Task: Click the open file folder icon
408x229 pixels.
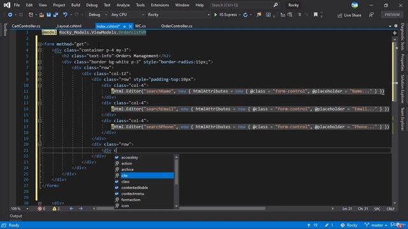Action: click(41, 15)
